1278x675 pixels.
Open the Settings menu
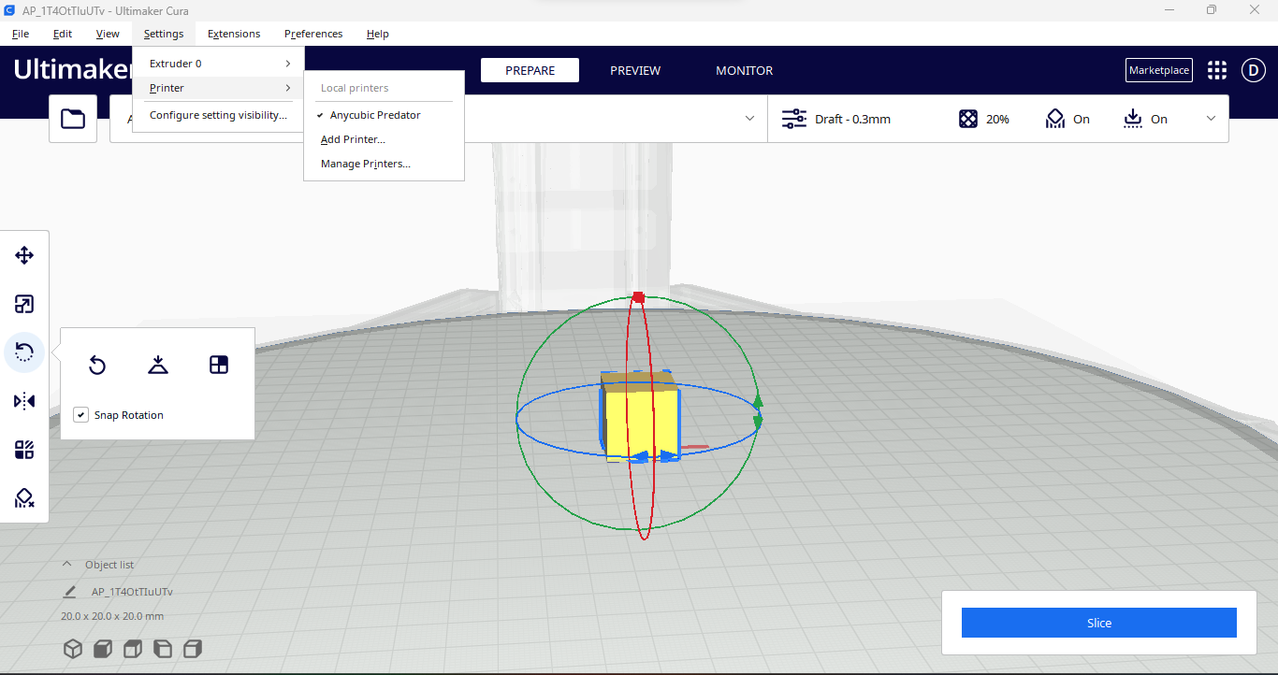tap(164, 34)
